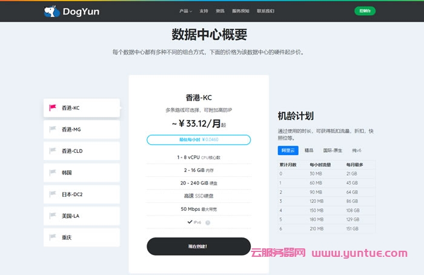Open the 资讯 navigation item

point(220,11)
